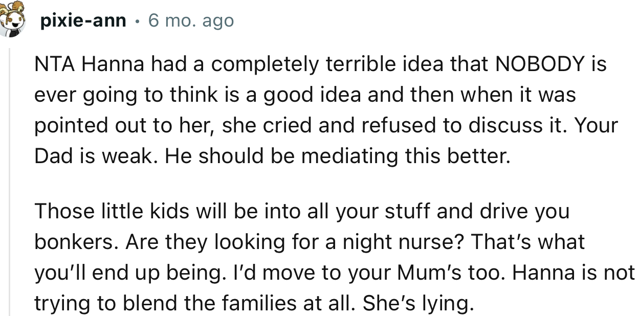Open the pixie-ann username profile link
The width and height of the screenshot is (638, 316).
click(x=84, y=21)
